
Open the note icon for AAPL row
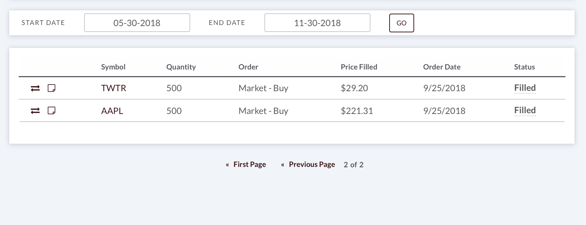point(52,111)
